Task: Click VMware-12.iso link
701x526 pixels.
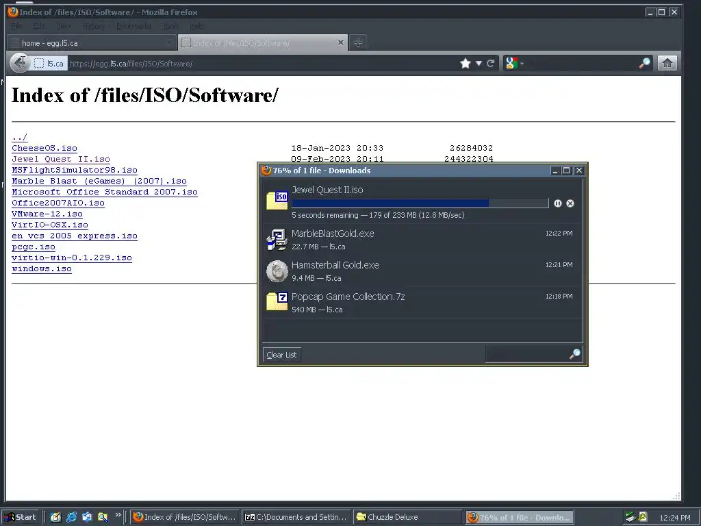Action: (47, 214)
